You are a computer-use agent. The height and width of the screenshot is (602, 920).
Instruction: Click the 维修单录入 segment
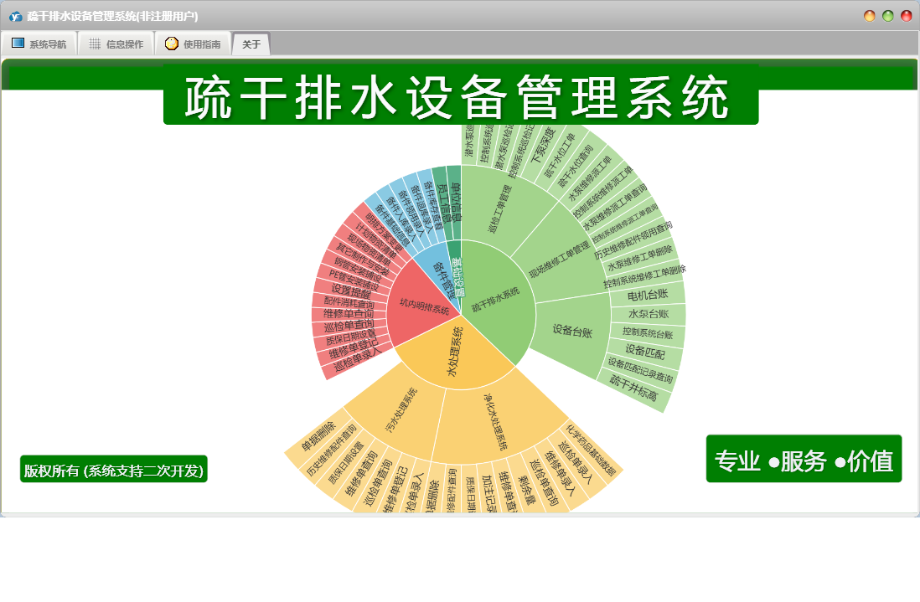coord(560,472)
